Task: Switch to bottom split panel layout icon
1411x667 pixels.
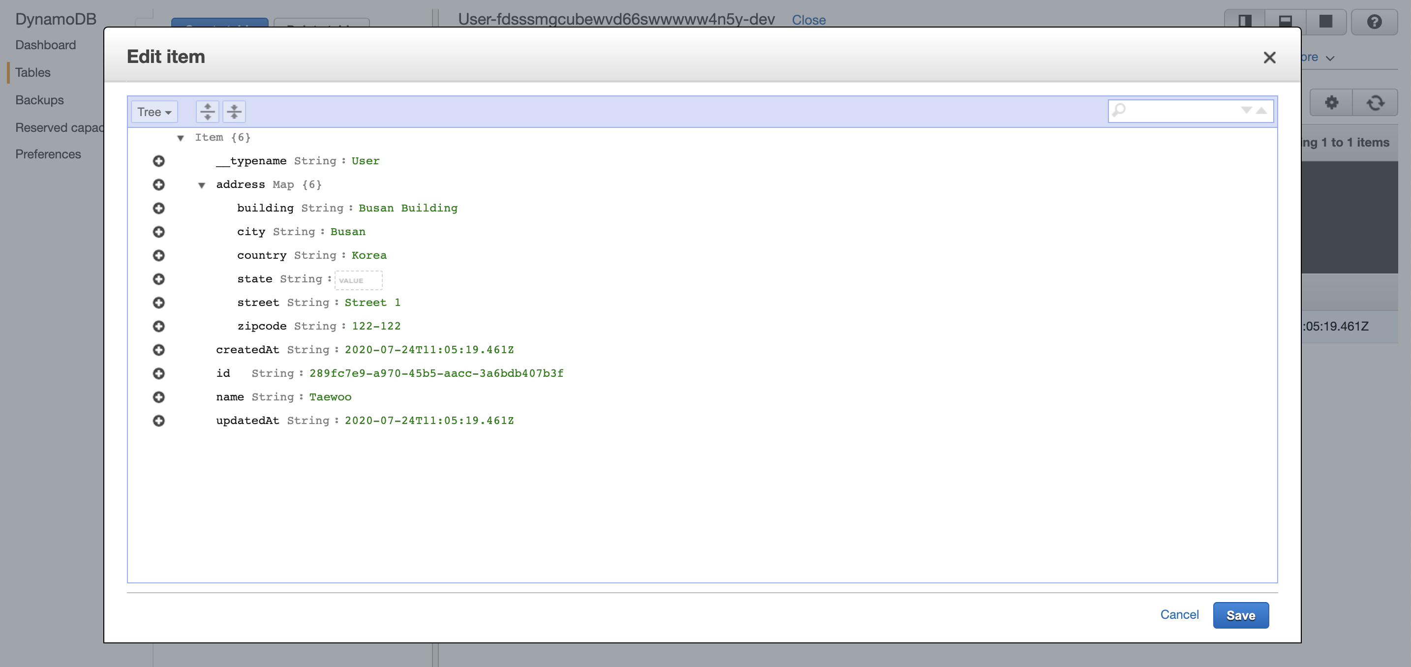Action: coord(1285,22)
